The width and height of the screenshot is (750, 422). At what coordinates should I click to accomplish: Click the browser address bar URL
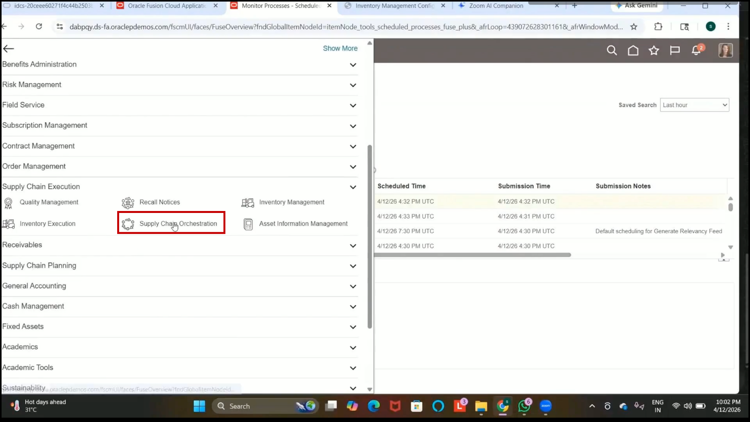click(x=346, y=27)
